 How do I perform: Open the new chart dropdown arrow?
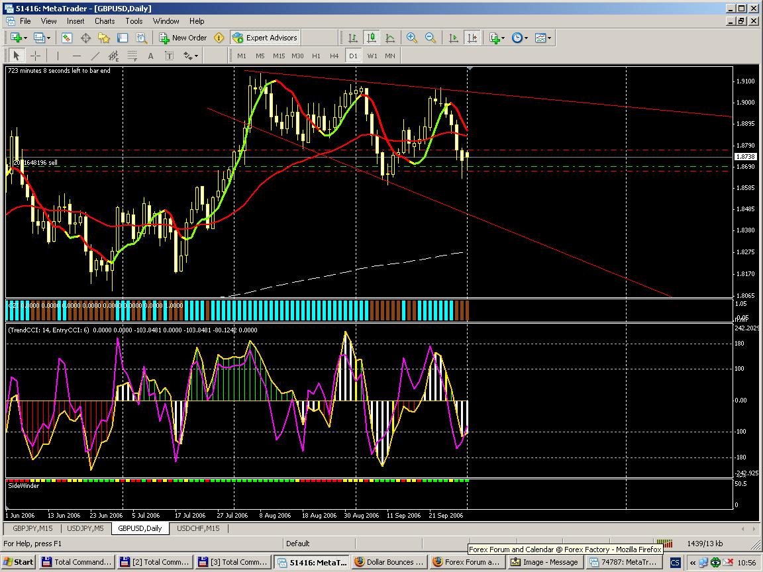tap(25, 38)
